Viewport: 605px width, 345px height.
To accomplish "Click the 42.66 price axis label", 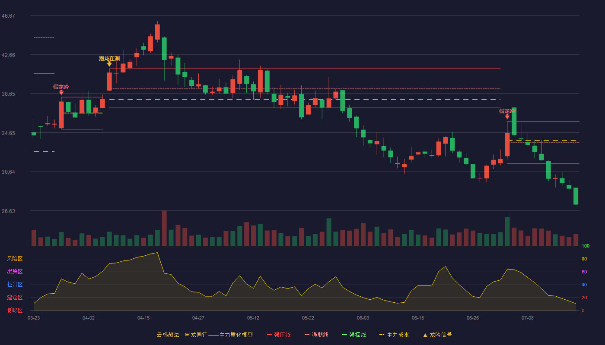I will 8,55.
